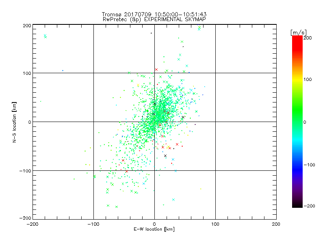Click the red X marker just above the 100 km gridline
Viewport: 325px width, 244px height.
pyautogui.click(x=156, y=70)
